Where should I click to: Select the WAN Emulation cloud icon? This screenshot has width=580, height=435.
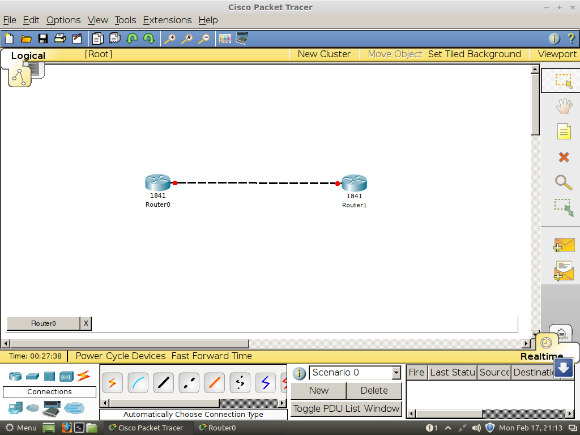tap(32, 408)
